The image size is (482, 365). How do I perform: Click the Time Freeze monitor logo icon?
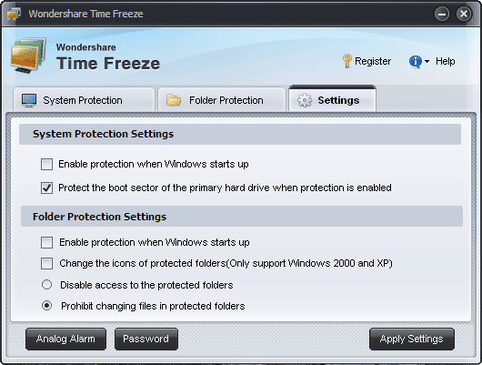[x=27, y=56]
